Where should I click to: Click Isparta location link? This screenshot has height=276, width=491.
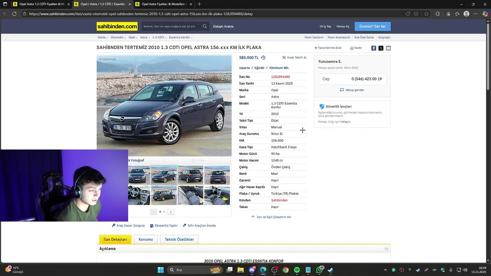tap(244, 68)
